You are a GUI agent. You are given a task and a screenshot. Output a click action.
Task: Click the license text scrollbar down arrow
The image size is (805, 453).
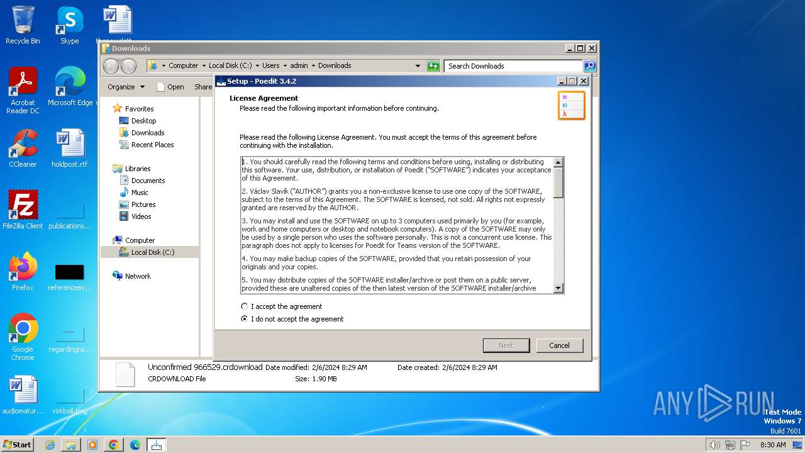click(558, 288)
